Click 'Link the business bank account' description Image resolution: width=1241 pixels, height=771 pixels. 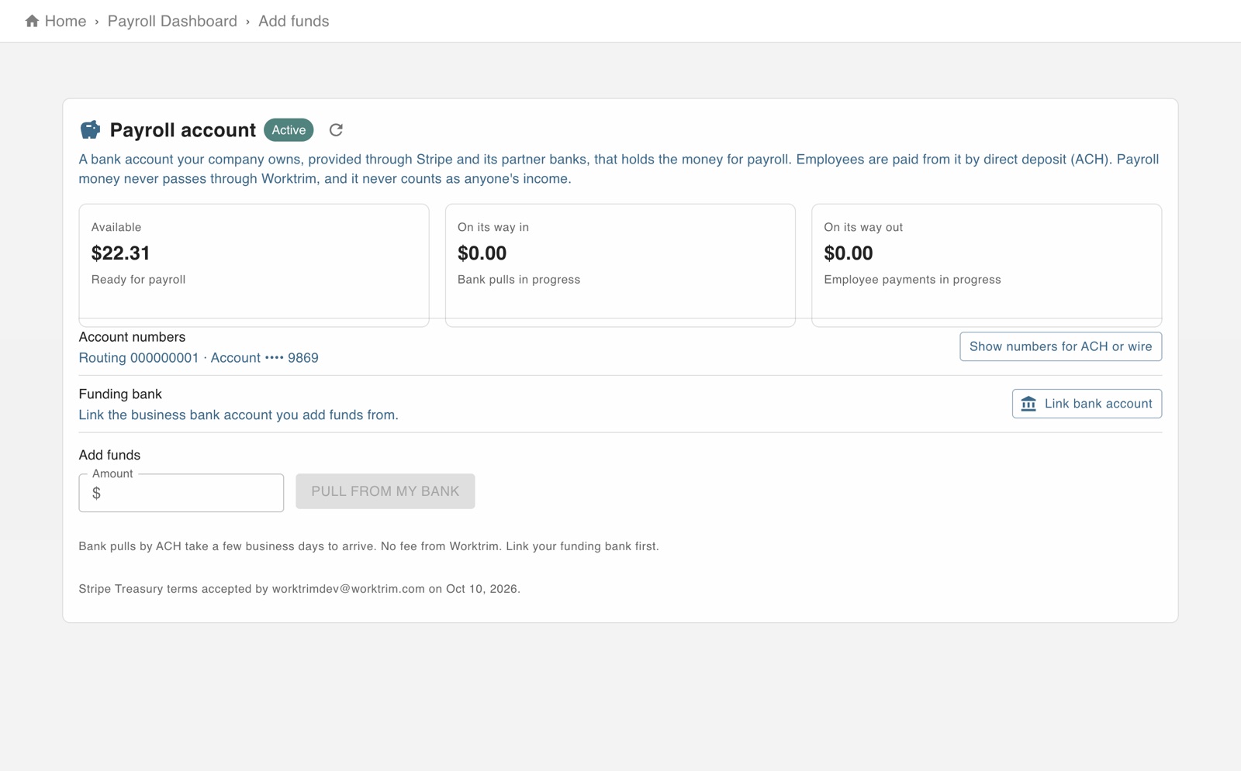(238, 415)
